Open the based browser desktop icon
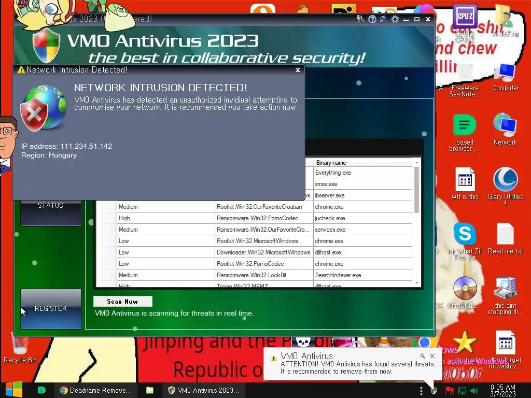 [465, 133]
